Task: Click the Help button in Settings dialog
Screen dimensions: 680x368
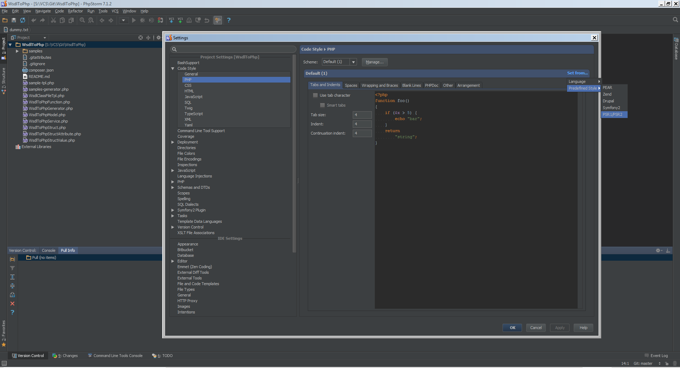Action: click(583, 328)
